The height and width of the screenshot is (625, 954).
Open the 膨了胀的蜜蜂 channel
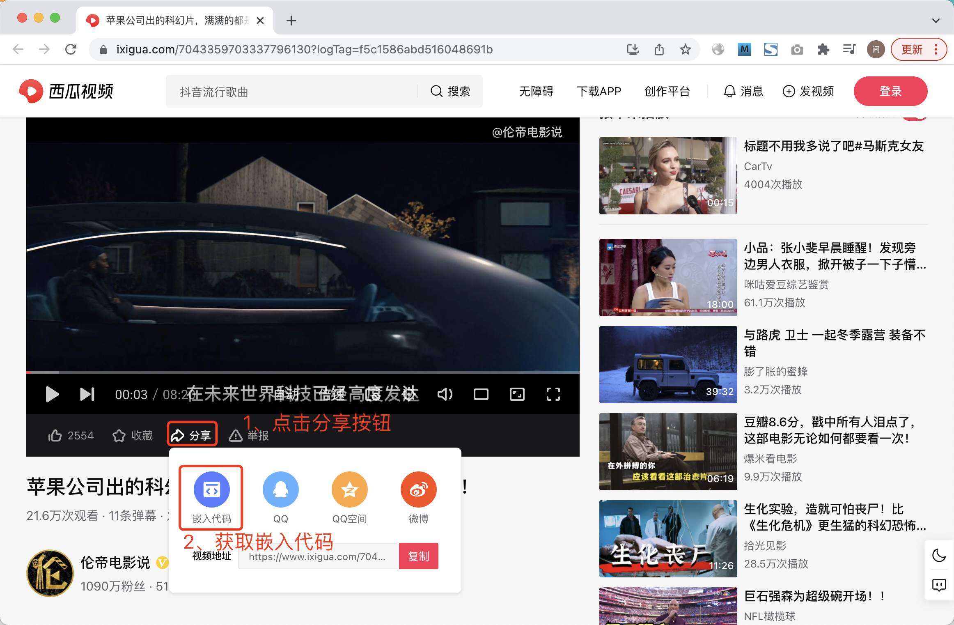(775, 372)
